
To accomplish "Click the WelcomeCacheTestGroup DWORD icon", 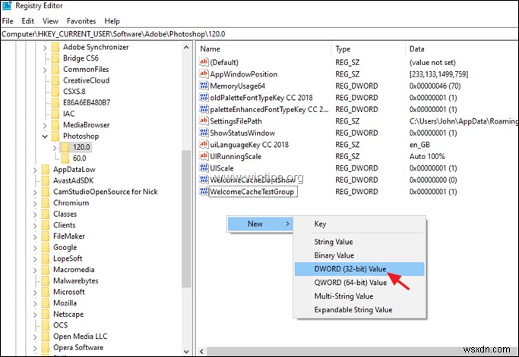I will 204,191.
